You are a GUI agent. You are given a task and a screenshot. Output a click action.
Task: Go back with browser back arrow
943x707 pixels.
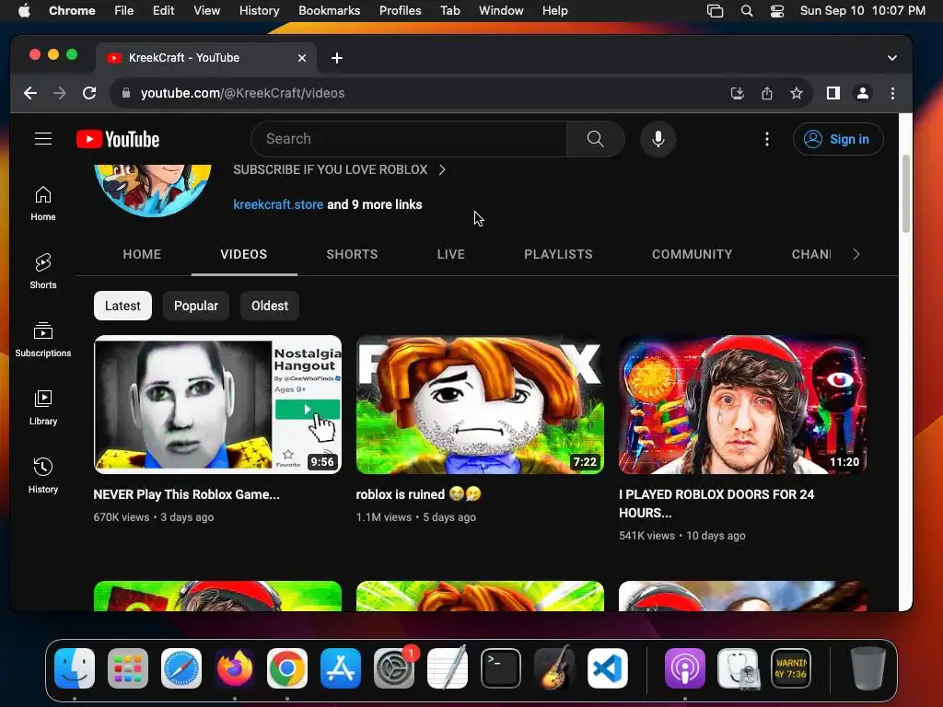(x=30, y=93)
